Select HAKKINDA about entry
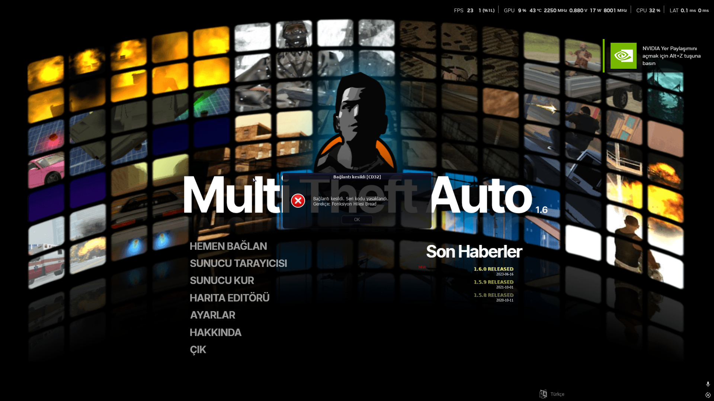Image resolution: width=714 pixels, height=401 pixels. pyautogui.click(x=215, y=332)
